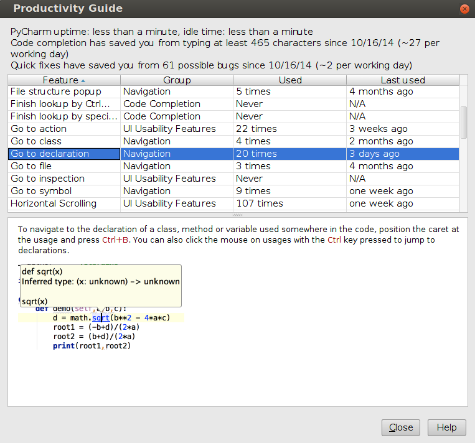Sort by the Feature column header
Viewport: 475px width, 443px height.
point(64,80)
